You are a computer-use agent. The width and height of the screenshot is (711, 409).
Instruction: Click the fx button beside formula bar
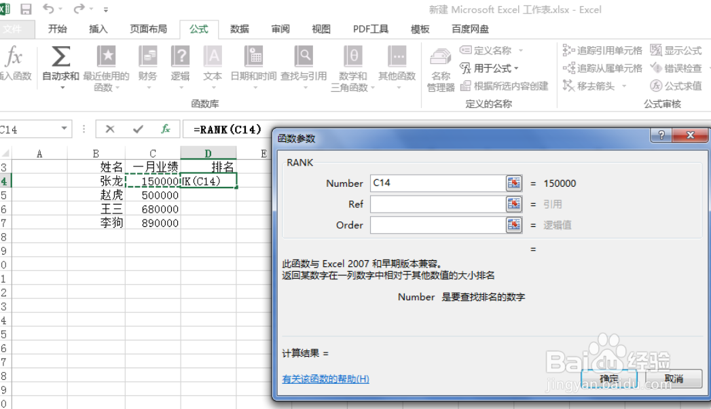point(166,129)
